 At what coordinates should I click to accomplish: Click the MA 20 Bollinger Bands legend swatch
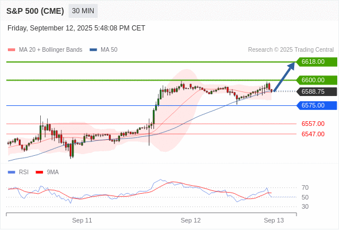11,50
